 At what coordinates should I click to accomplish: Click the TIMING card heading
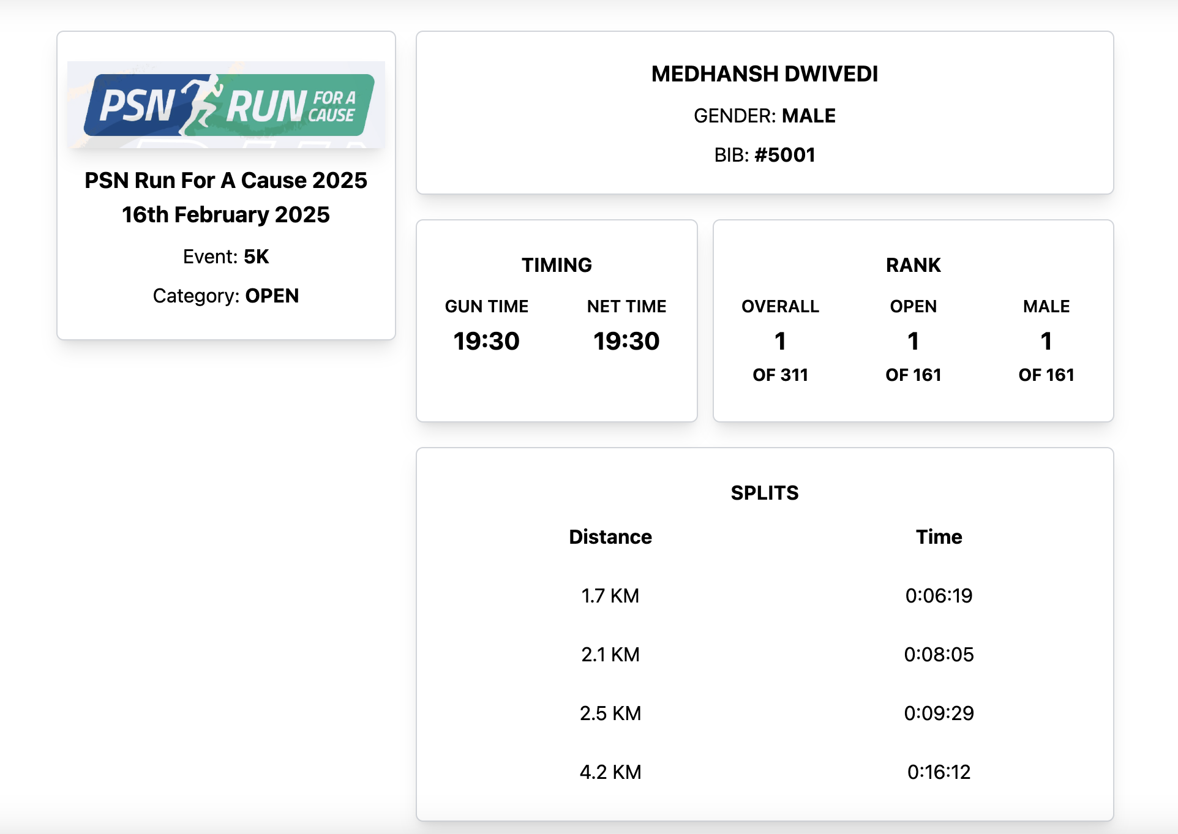pyautogui.click(x=557, y=265)
